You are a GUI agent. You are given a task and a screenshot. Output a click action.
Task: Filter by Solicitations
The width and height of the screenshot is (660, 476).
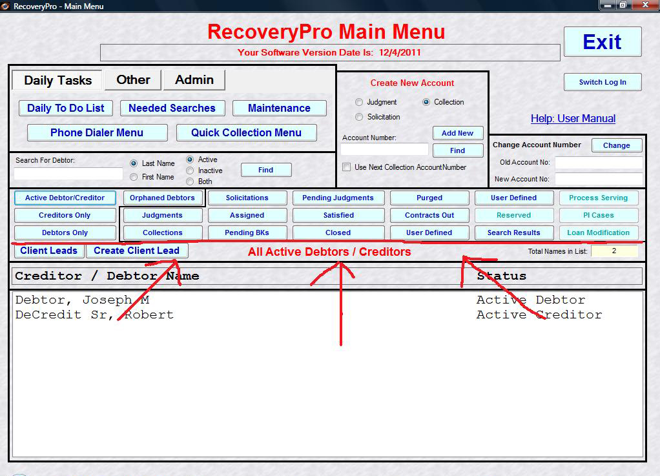247,198
